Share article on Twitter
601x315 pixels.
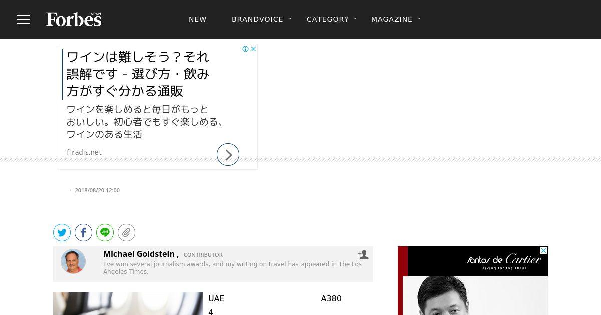62,233
